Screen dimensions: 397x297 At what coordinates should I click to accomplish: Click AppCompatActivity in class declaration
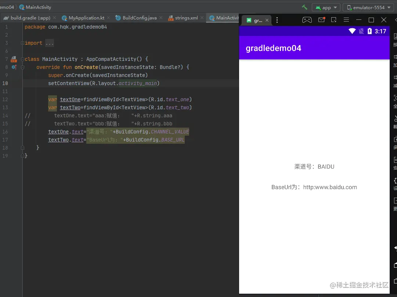[111, 59]
